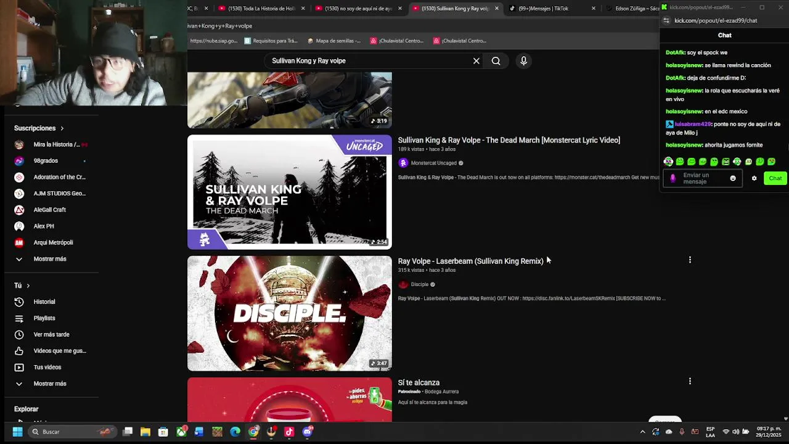Open The Dead March video title
The width and height of the screenshot is (789, 444).
pos(509,140)
